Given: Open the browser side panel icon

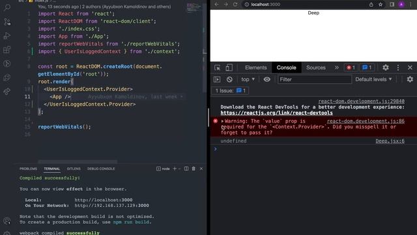Looking at the screenshot, I should [392, 5].
